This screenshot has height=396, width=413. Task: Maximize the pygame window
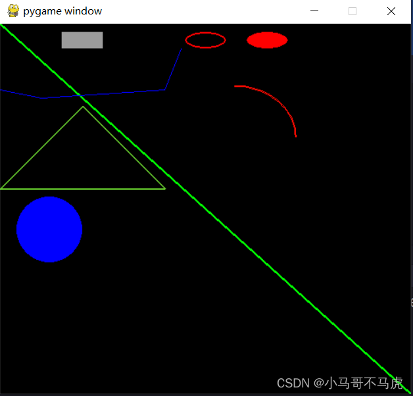tap(352, 11)
